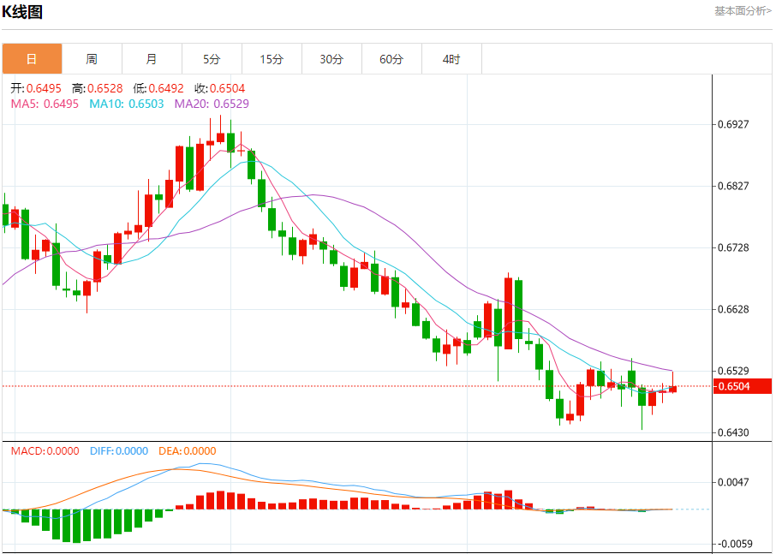Open the 15分 timeframe tab

click(272, 59)
